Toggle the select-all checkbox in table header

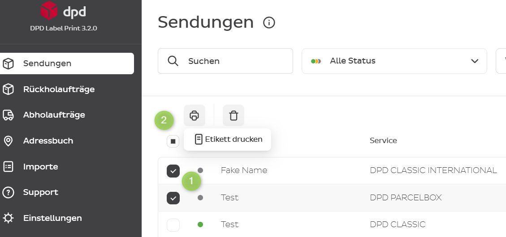pos(173,141)
